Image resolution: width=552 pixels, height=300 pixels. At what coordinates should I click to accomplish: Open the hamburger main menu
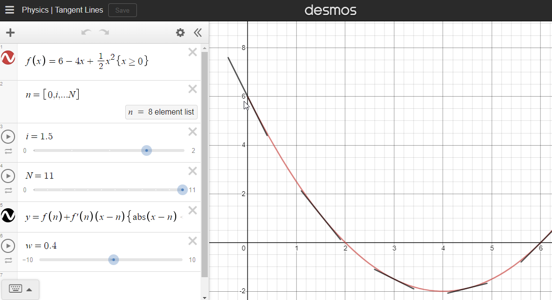pos(10,9)
